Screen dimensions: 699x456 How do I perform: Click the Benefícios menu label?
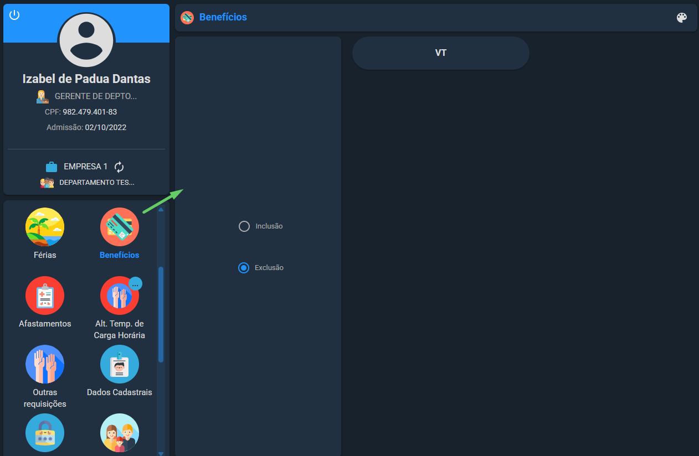tap(120, 255)
